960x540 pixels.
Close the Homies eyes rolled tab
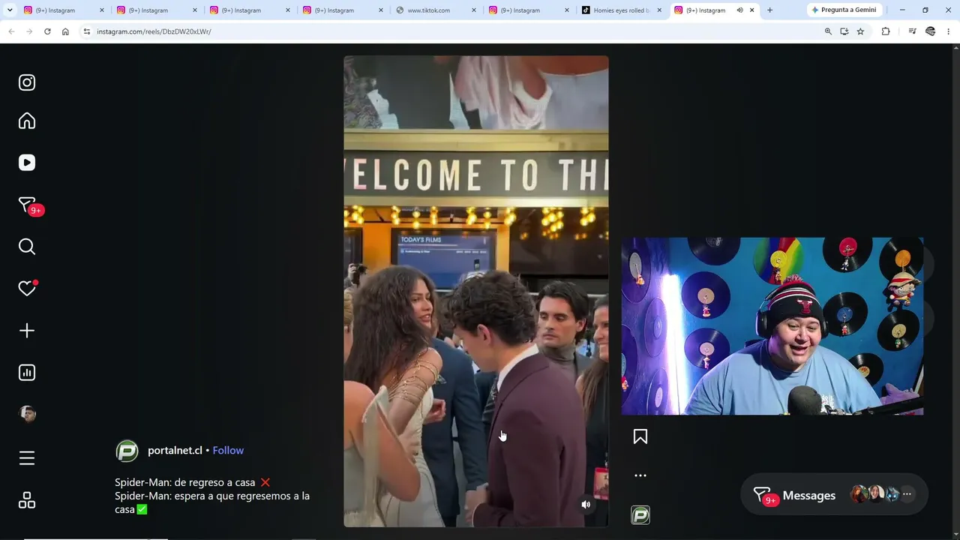(660, 10)
